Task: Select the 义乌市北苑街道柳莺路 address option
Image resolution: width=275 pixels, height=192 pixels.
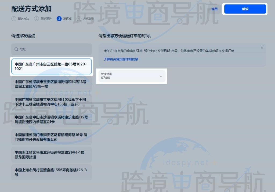Action: coord(51,155)
